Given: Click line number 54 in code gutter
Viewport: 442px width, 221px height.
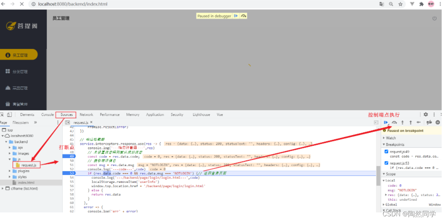Looking at the screenshot, I should 72,177.
